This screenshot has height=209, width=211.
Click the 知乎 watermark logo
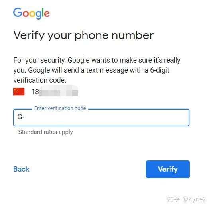[x=174, y=199]
